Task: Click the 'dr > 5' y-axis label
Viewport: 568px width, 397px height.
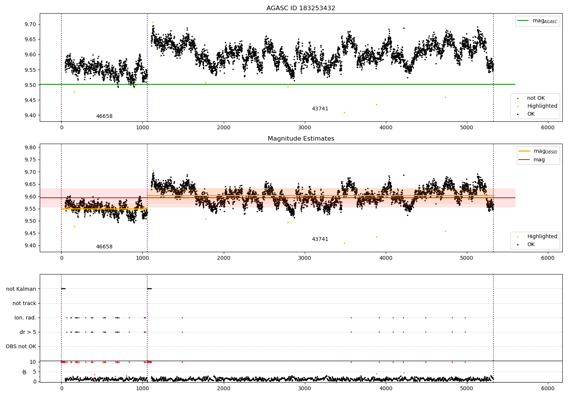Action: pos(28,332)
